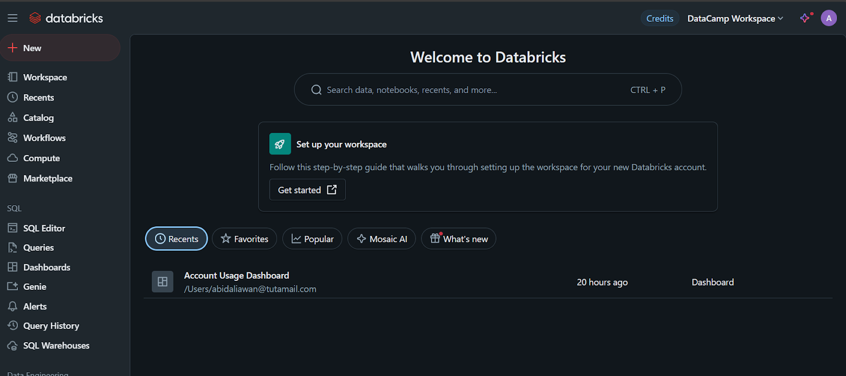Click the Alerts bell icon
Viewport: 846px width, 376px height.
(x=13, y=306)
